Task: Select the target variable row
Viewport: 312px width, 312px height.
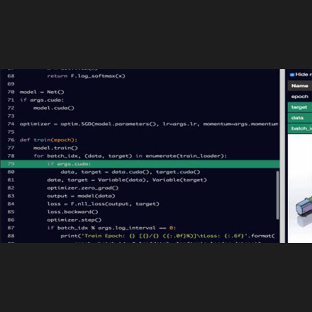Action: point(300,107)
